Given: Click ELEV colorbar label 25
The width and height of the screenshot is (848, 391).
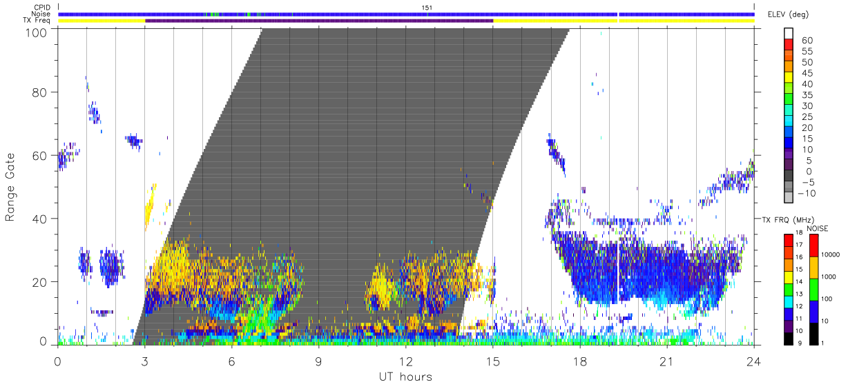Looking at the screenshot, I should [806, 117].
